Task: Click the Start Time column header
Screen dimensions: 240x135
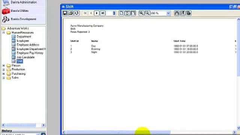Action: point(179,41)
